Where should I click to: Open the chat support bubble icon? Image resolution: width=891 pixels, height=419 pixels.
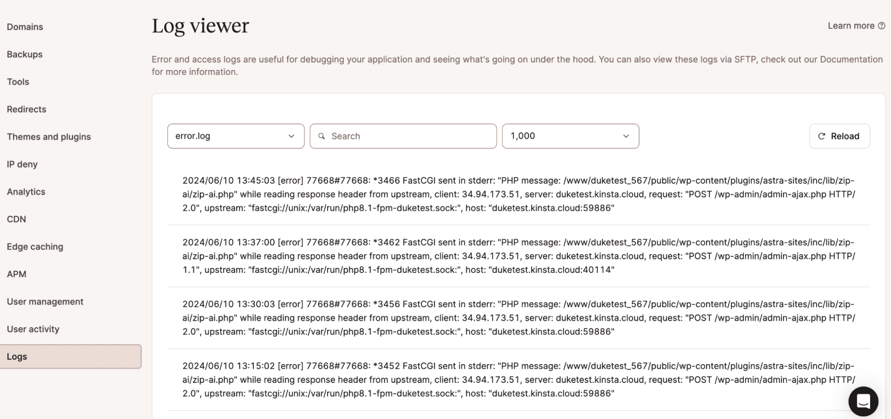click(863, 401)
